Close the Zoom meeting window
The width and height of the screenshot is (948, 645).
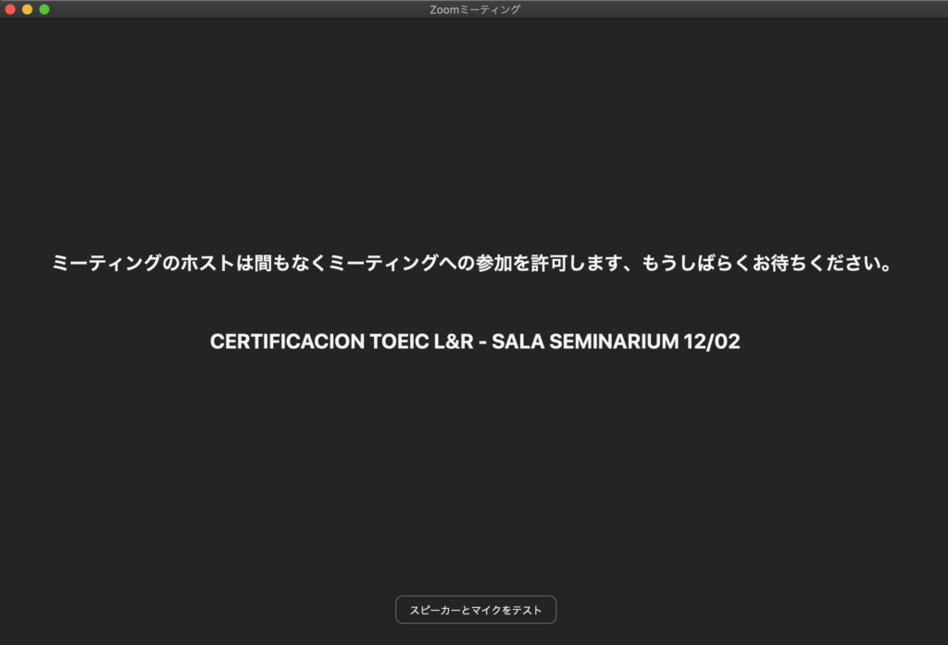tap(10, 9)
